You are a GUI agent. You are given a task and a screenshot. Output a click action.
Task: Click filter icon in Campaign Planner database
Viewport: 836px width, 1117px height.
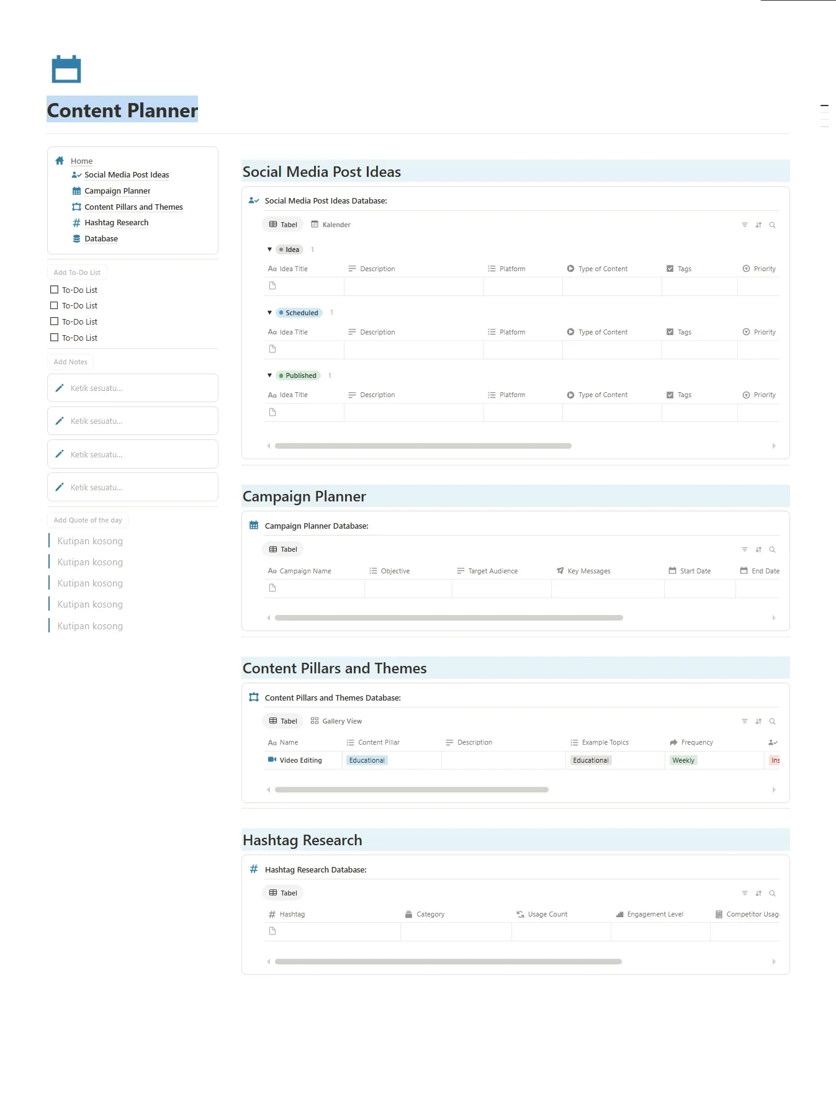[745, 549]
